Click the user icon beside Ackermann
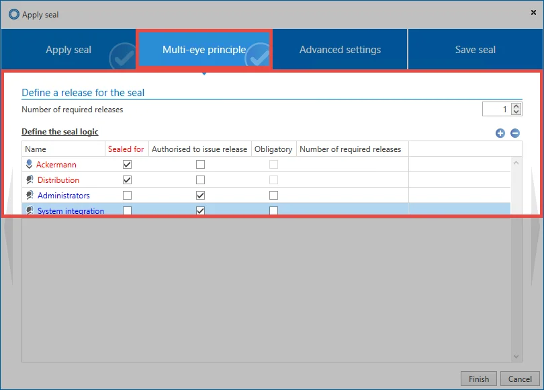This screenshot has height=390, width=544. tap(29, 164)
